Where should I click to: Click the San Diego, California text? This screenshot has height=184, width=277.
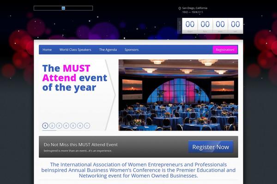[195, 8]
